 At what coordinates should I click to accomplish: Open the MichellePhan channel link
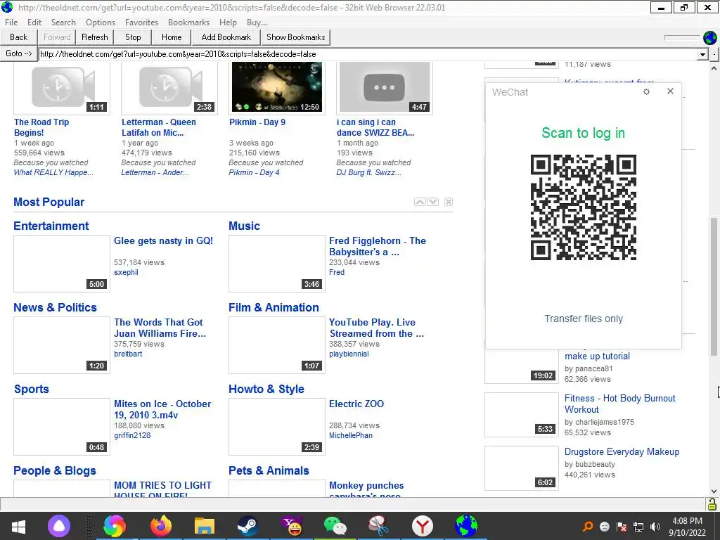pyautogui.click(x=351, y=435)
